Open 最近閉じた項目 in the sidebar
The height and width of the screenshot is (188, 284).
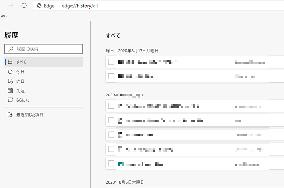pyautogui.click(x=44, y=115)
